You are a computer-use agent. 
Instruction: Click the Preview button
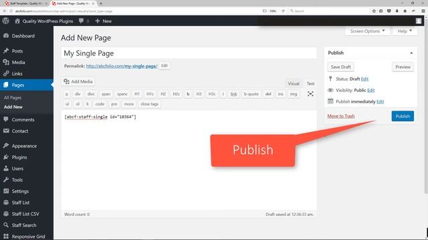click(403, 67)
